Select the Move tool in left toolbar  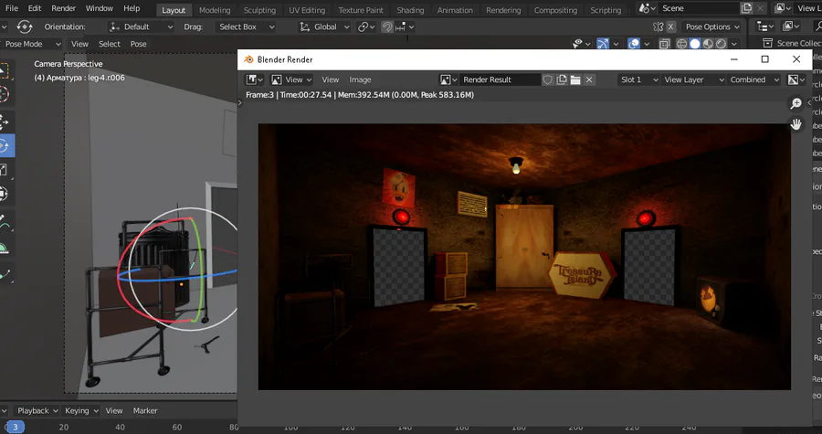coord(5,122)
